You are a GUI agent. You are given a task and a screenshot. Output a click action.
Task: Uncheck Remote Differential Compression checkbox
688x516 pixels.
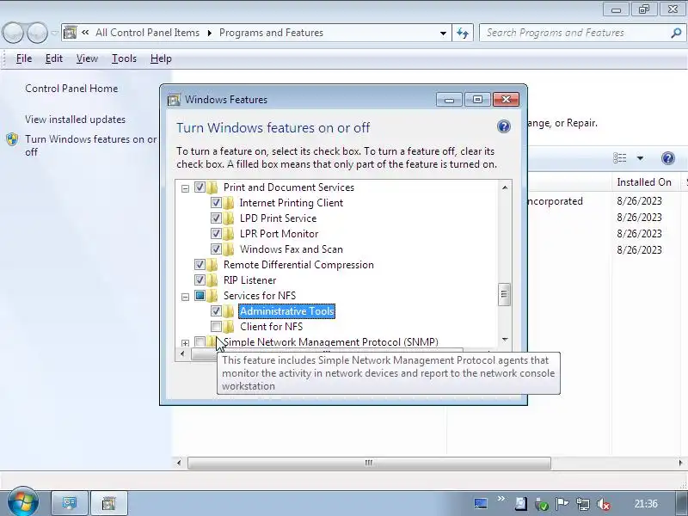point(200,265)
